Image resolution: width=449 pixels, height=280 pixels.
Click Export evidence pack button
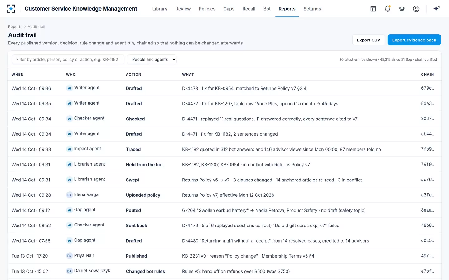click(414, 40)
